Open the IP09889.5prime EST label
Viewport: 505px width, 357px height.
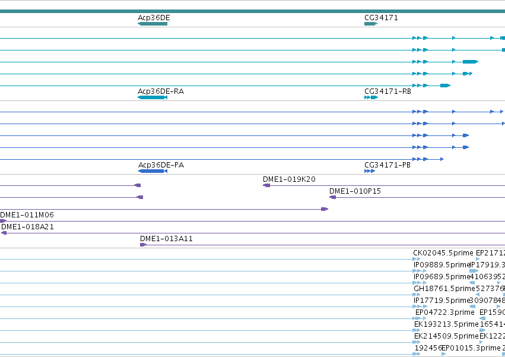click(442, 265)
